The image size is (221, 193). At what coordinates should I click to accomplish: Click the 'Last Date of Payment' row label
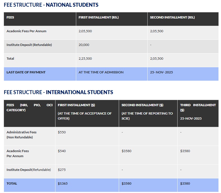pos(26,72)
